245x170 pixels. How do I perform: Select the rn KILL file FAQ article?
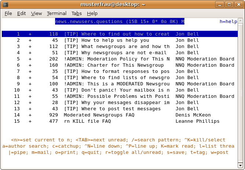click(x=87, y=121)
